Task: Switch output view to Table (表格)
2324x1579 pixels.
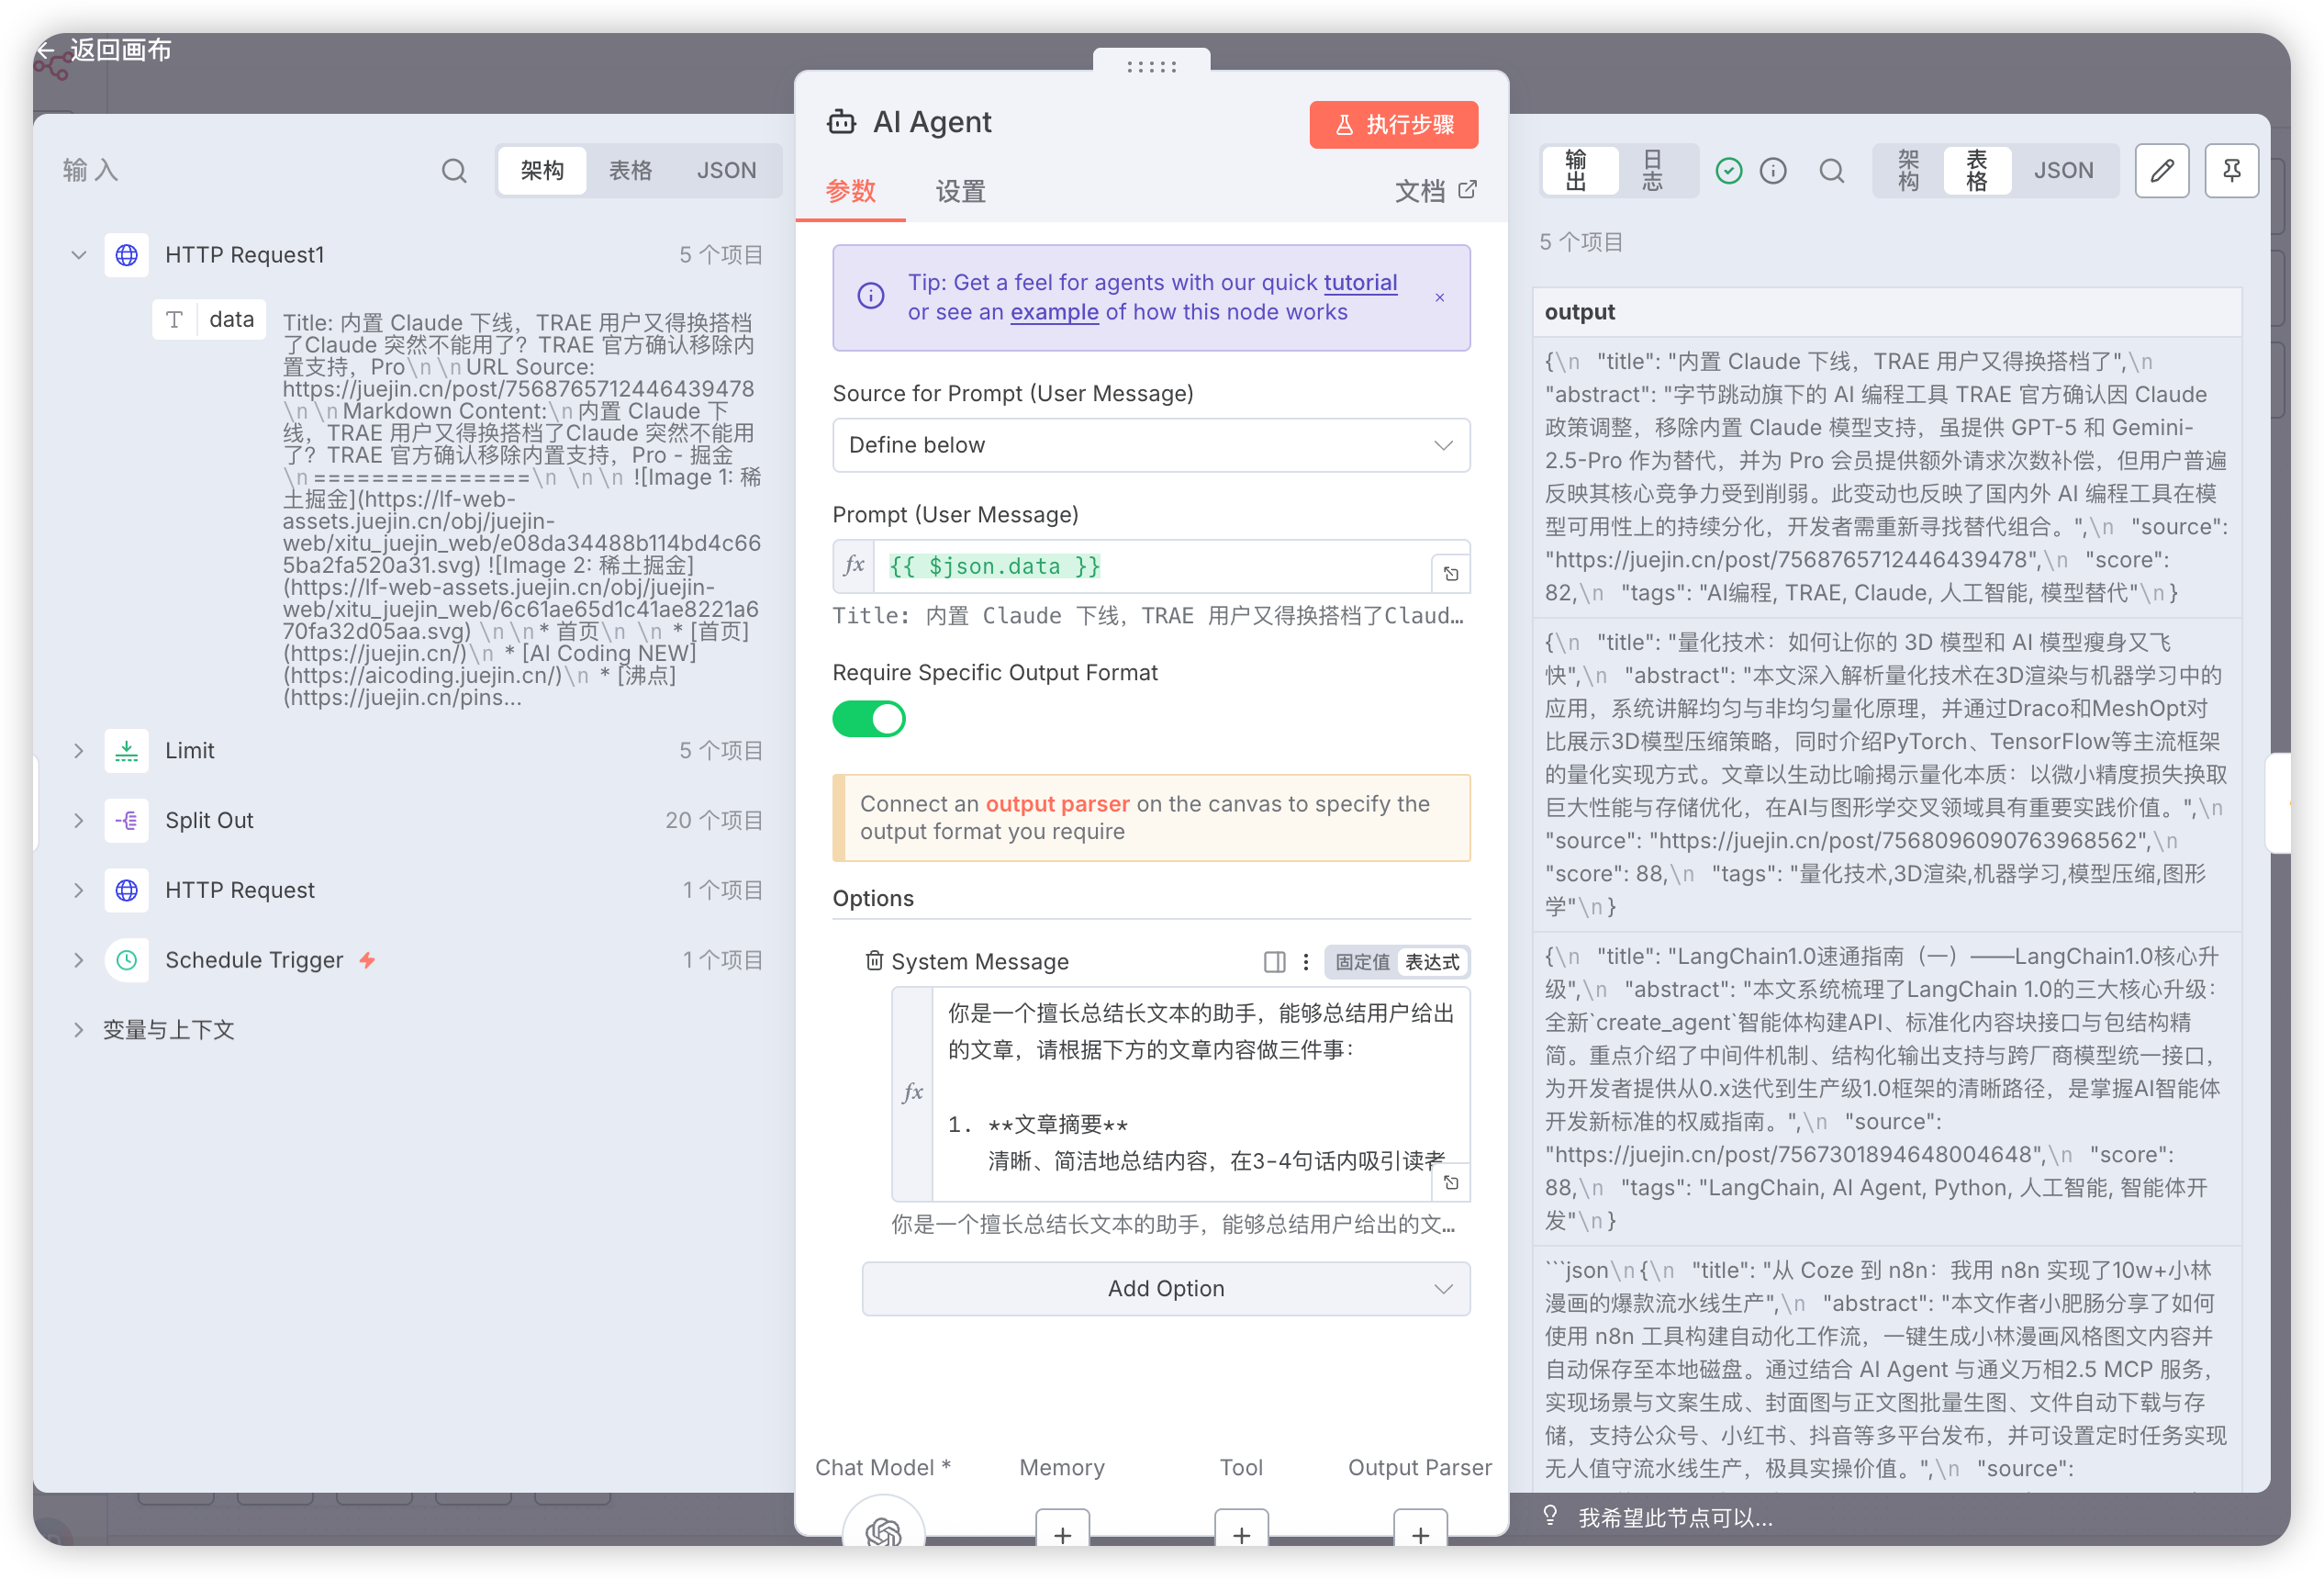Action: click(x=1977, y=171)
